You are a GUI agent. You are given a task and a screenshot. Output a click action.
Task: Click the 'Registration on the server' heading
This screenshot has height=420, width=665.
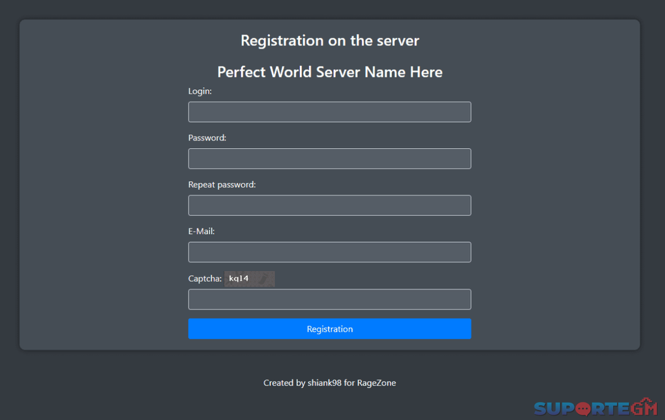330,41
